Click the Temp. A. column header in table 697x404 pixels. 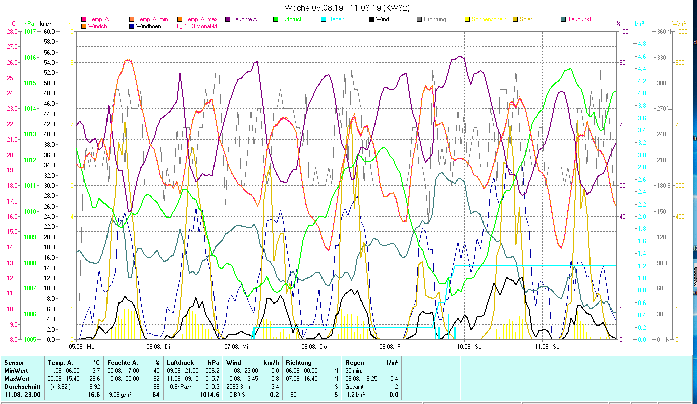tap(60, 363)
